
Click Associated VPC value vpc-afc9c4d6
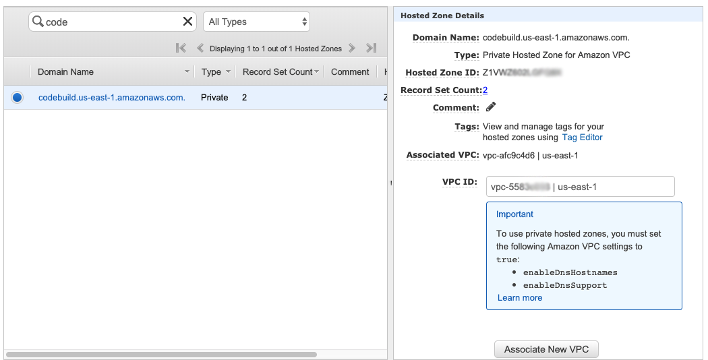pos(530,155)
